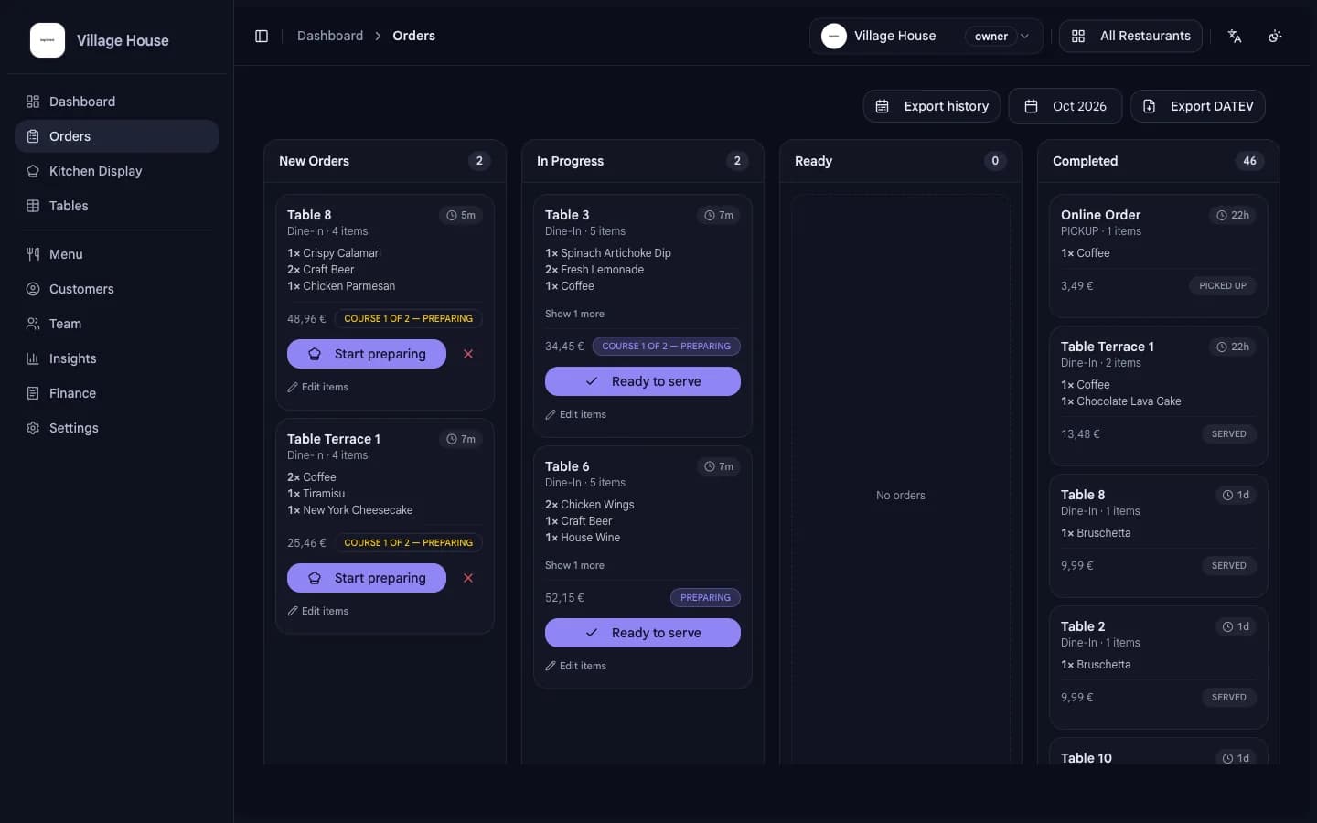Viewport: 1317px width, 823px height.
Task: Click the language translate icon
Action: [1235, 36]
